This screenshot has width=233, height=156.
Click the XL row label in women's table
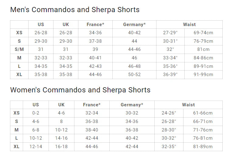[17, 147]
